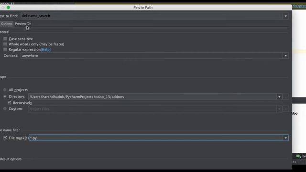The height and width of the screenshot is (172, 306).
Task: Toggle Whole words only option
Action: (5, 44)
